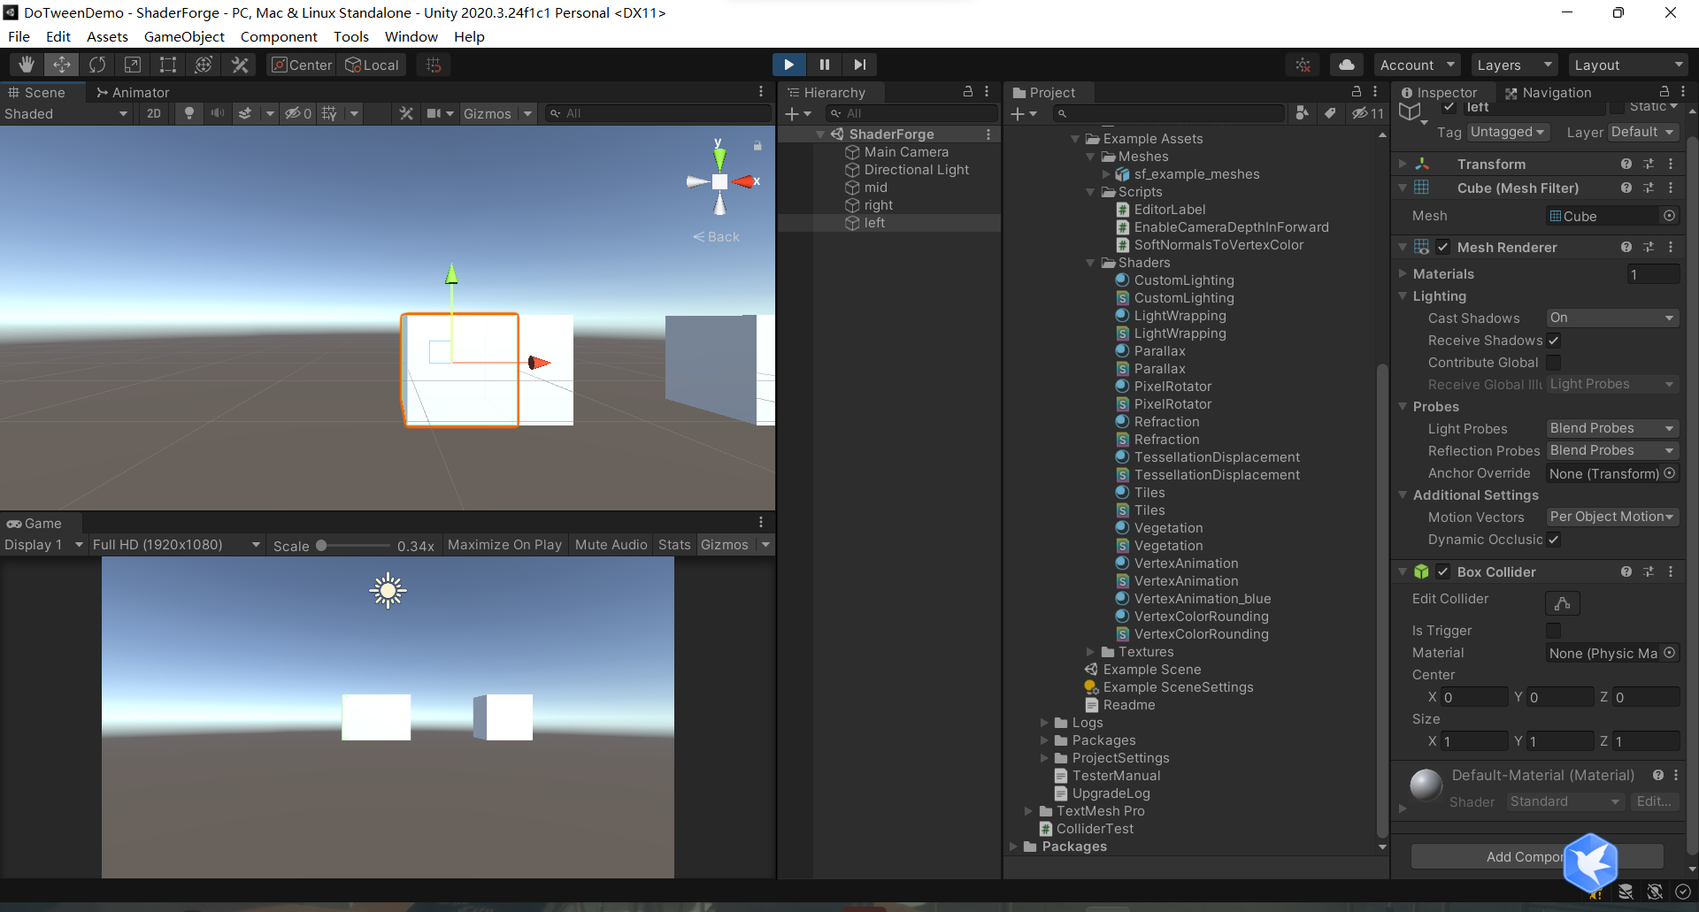The width and height of the screenshot is (1699, 912).
Task: Show Stats overlay in Game view
Action: pyautogui.click(x=674, y=545)
